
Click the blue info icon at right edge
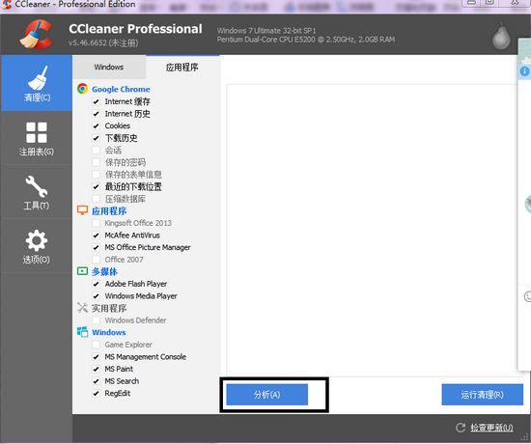pyautogui.click(x=524, y=71)
